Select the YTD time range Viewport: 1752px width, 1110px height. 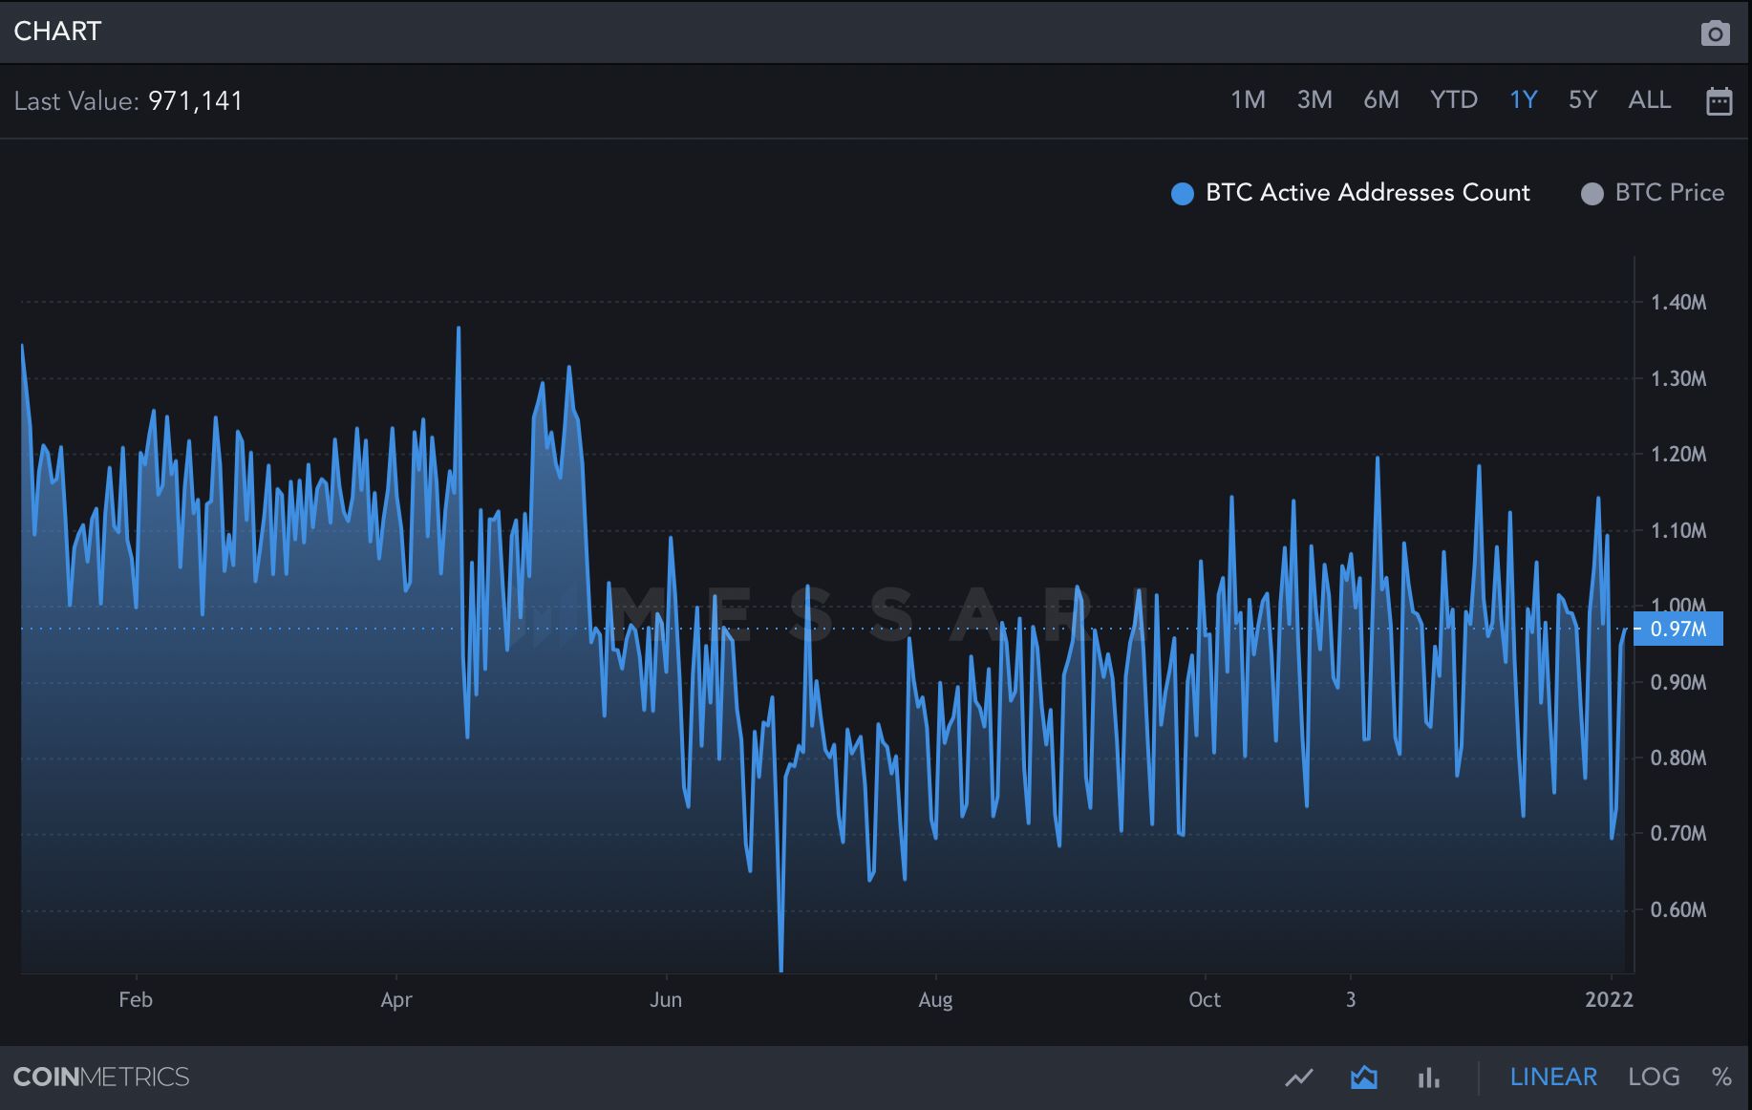pos(1454,99)
